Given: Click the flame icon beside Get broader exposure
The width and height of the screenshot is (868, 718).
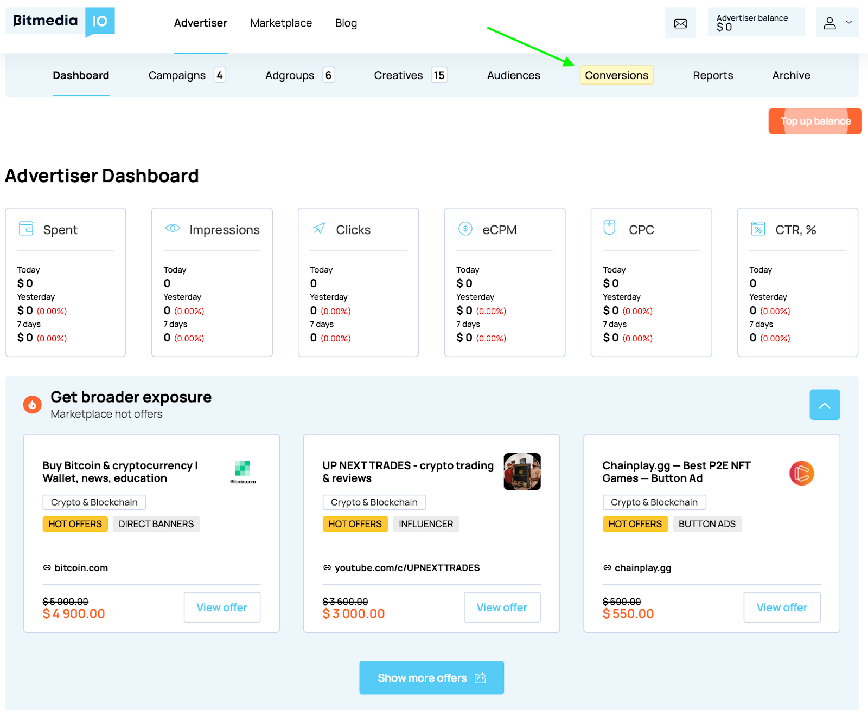Looking at the screenshot, I should [x=31, y=404].
